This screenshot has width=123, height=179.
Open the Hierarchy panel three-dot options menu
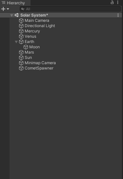[x=118, y=3]
